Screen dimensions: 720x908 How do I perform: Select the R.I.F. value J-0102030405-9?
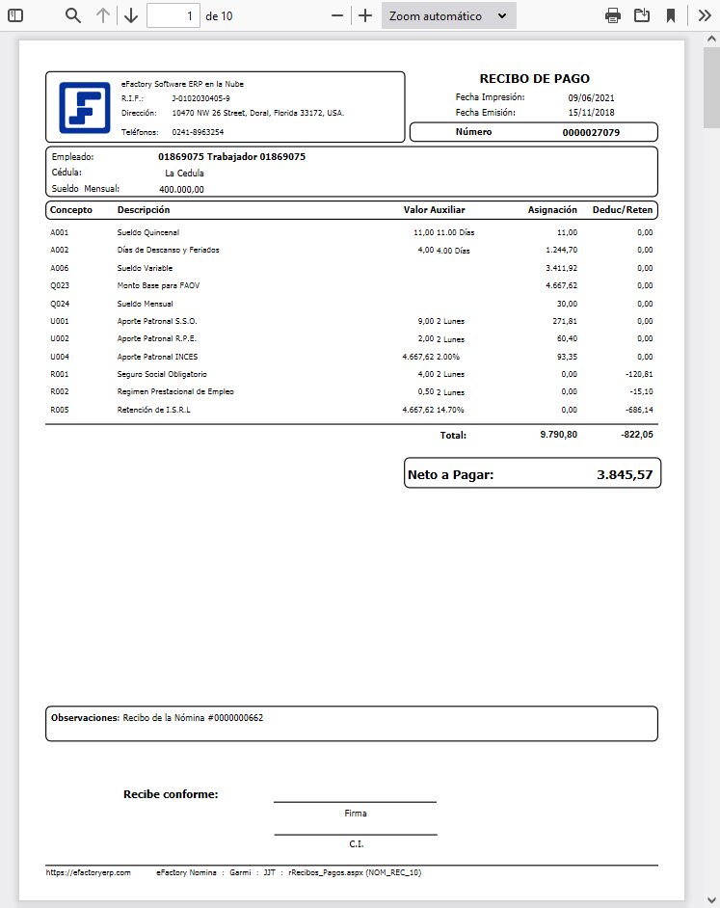coord(200,98)
